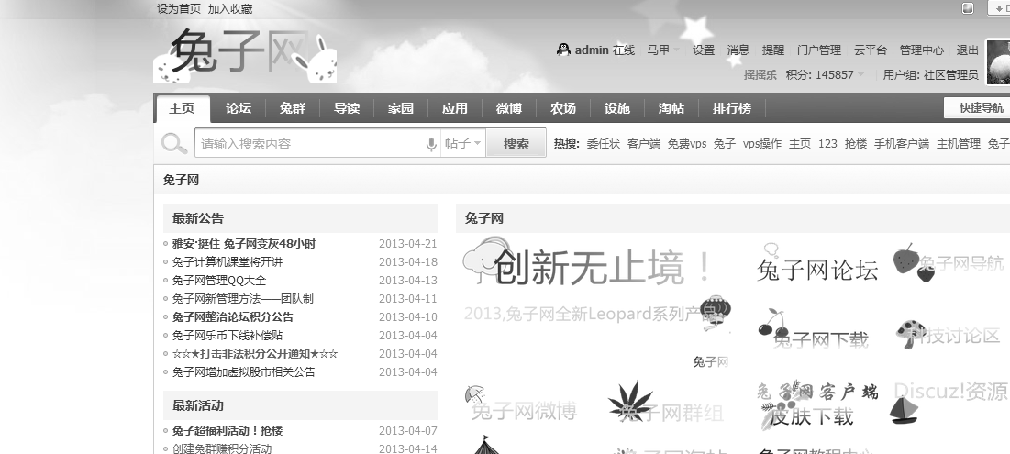Screen dimensions: 1010x454
Task: Click the admin username link
Action: point(592,50)
